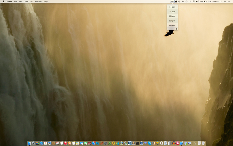Choose the 87 bpm reading
Viewport: 233px width, 146px height.
point(172,25)
